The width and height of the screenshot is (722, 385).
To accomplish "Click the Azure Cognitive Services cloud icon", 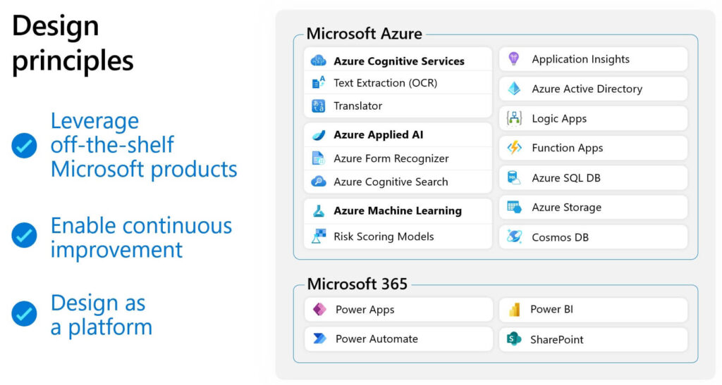I will (x=319, y=61).
